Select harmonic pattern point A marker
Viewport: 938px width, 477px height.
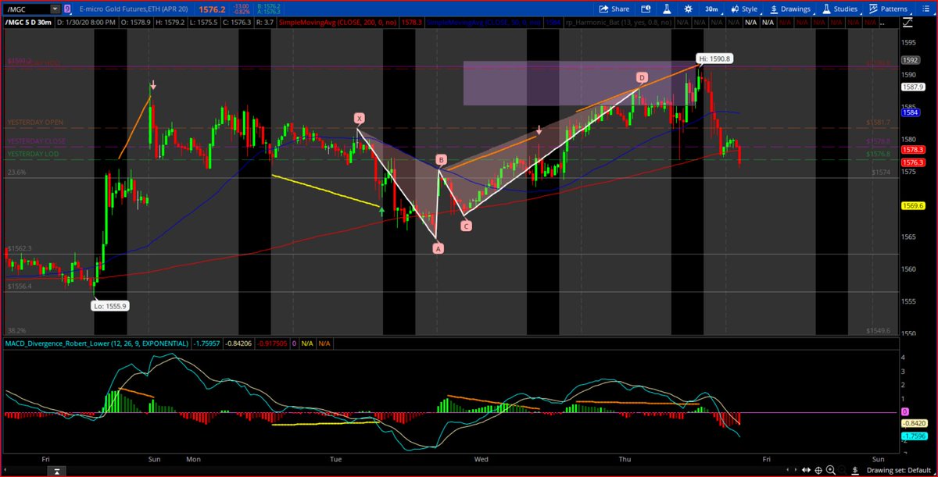click(438, 248)
